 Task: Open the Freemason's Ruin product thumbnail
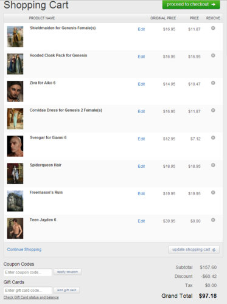(x=15, y=201)
